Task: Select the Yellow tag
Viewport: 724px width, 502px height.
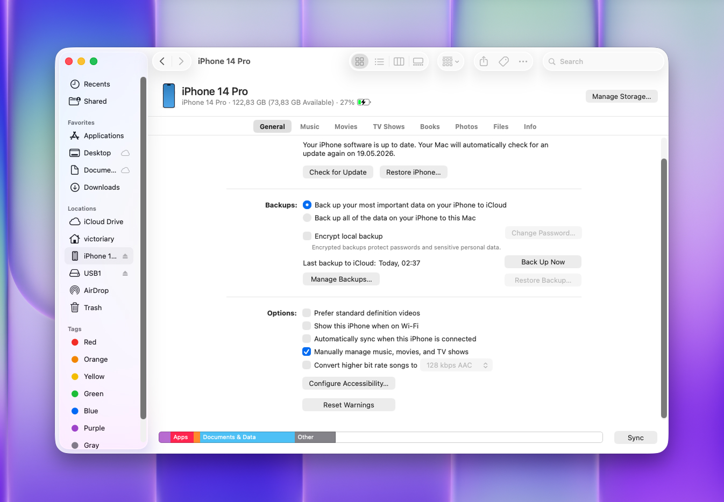Action: (99, 377)
